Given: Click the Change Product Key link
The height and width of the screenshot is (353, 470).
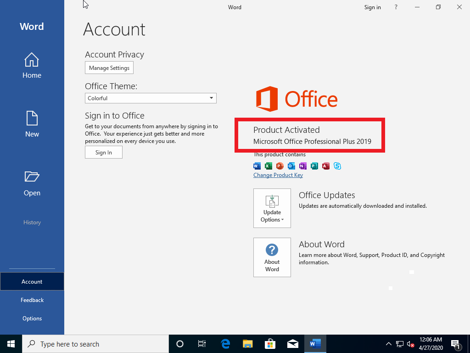Looking at the screenshot, I should tap(278, 175).
